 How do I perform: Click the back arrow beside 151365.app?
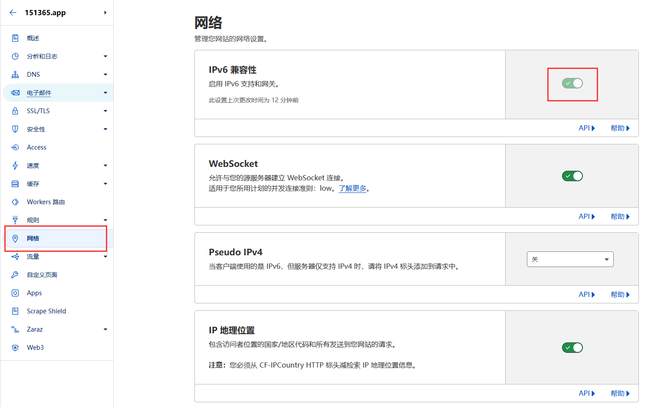(x=13, y=13)
